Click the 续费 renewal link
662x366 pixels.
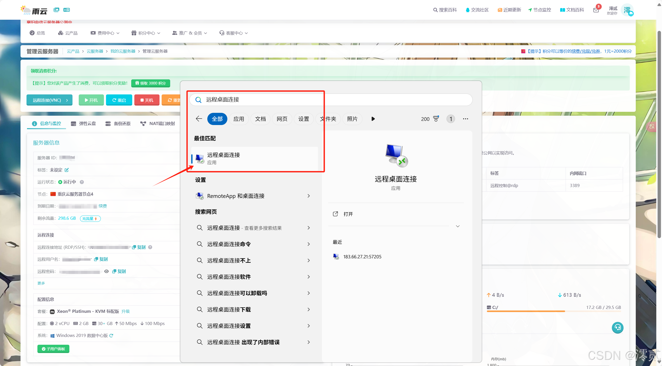pos(103,206)
